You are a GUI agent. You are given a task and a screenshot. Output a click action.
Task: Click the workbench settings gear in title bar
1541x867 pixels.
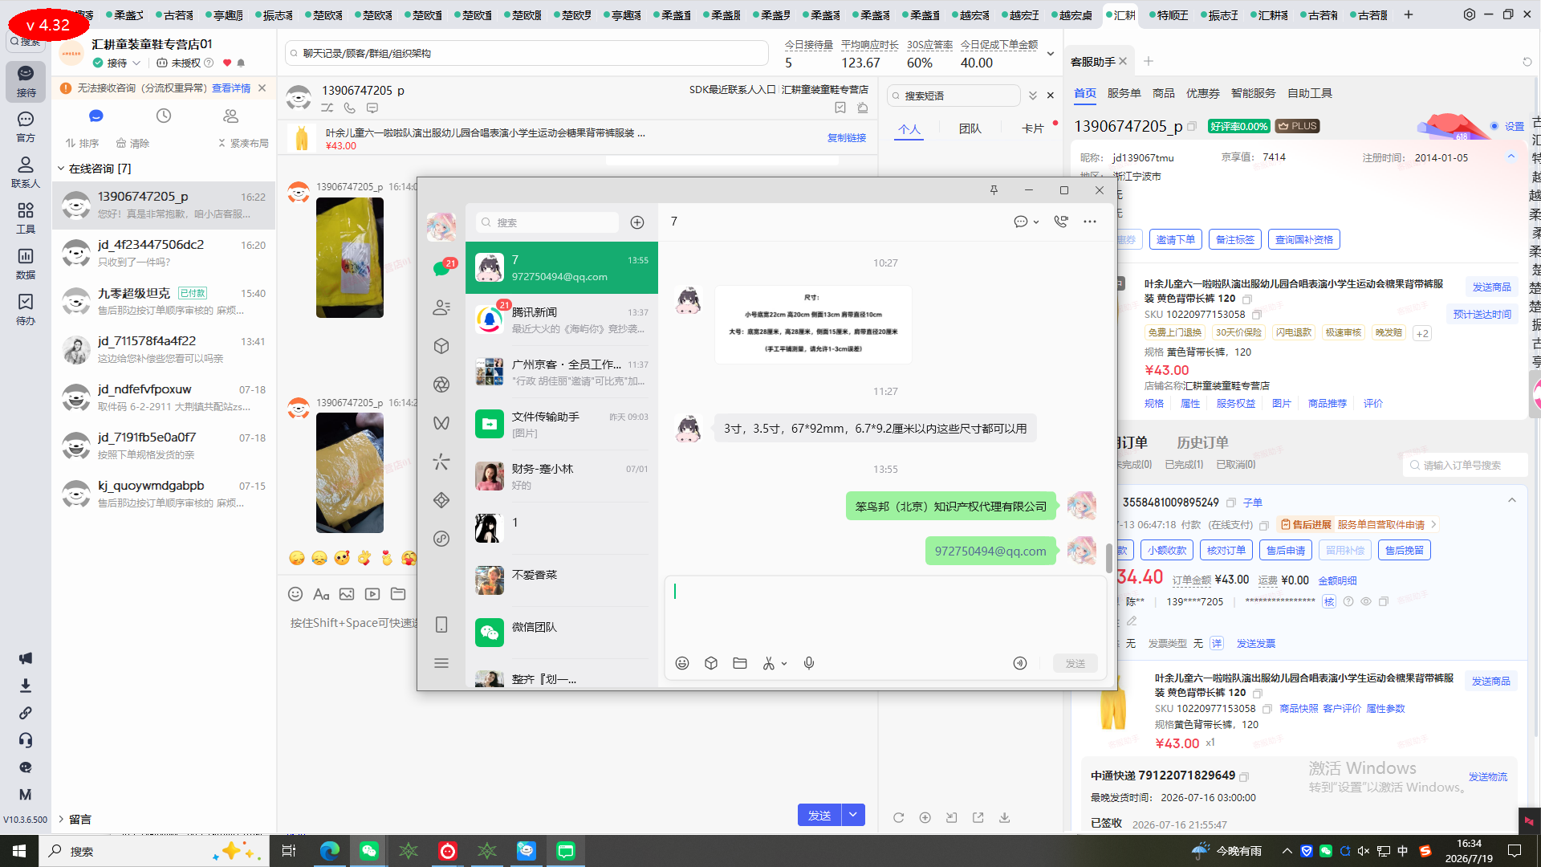(x=1469, y=14)
